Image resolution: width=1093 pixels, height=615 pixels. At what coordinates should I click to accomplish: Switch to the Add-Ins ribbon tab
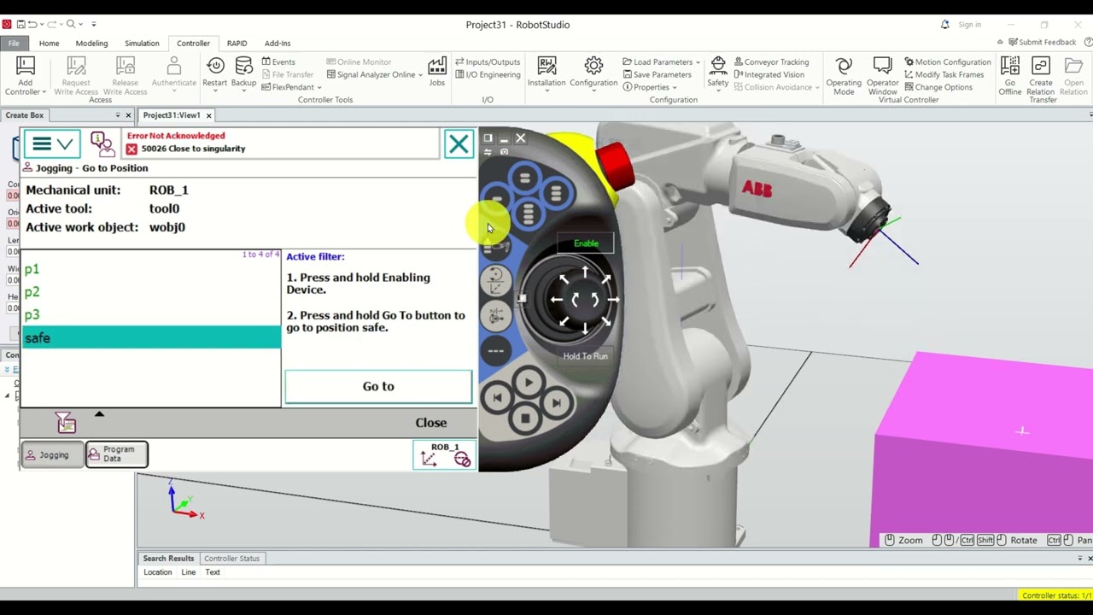pyautogui.click(x=278, y=43)
